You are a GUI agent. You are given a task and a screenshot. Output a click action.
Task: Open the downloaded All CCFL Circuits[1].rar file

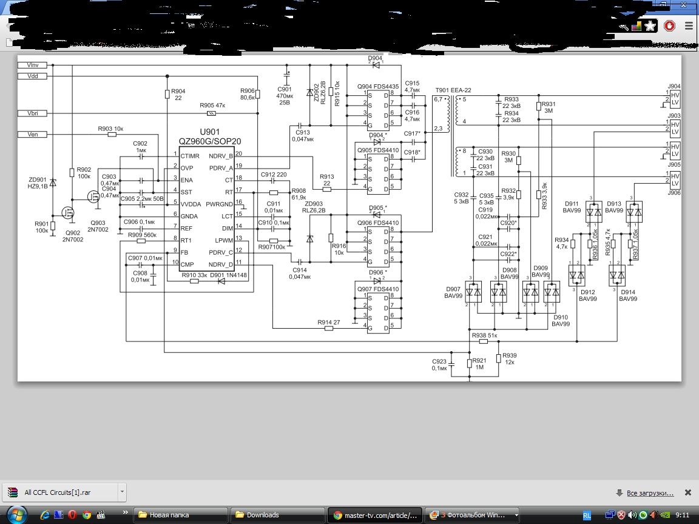[58, 492]
